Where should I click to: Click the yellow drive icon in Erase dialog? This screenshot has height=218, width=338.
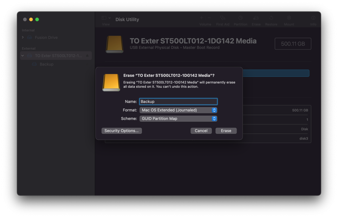pos(111,82)
